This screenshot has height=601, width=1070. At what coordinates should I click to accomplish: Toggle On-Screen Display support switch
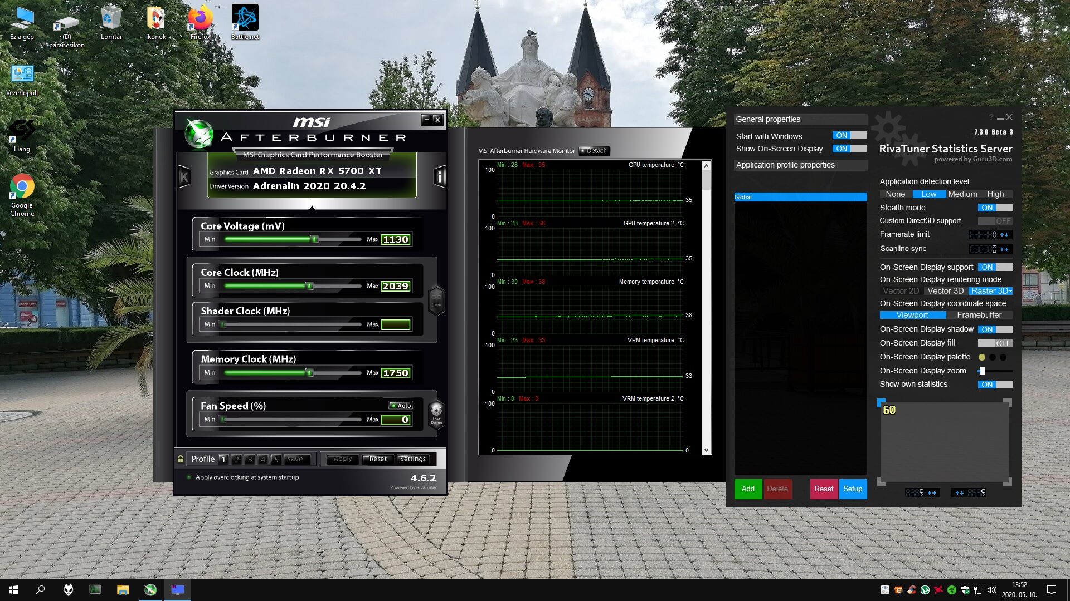995,267
